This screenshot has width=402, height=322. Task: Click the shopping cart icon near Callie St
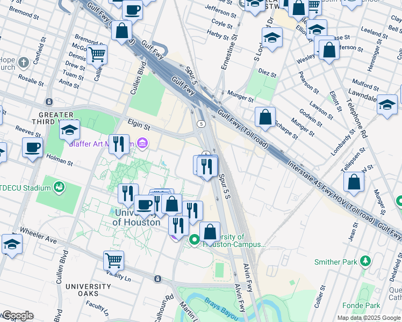[97, 54]
